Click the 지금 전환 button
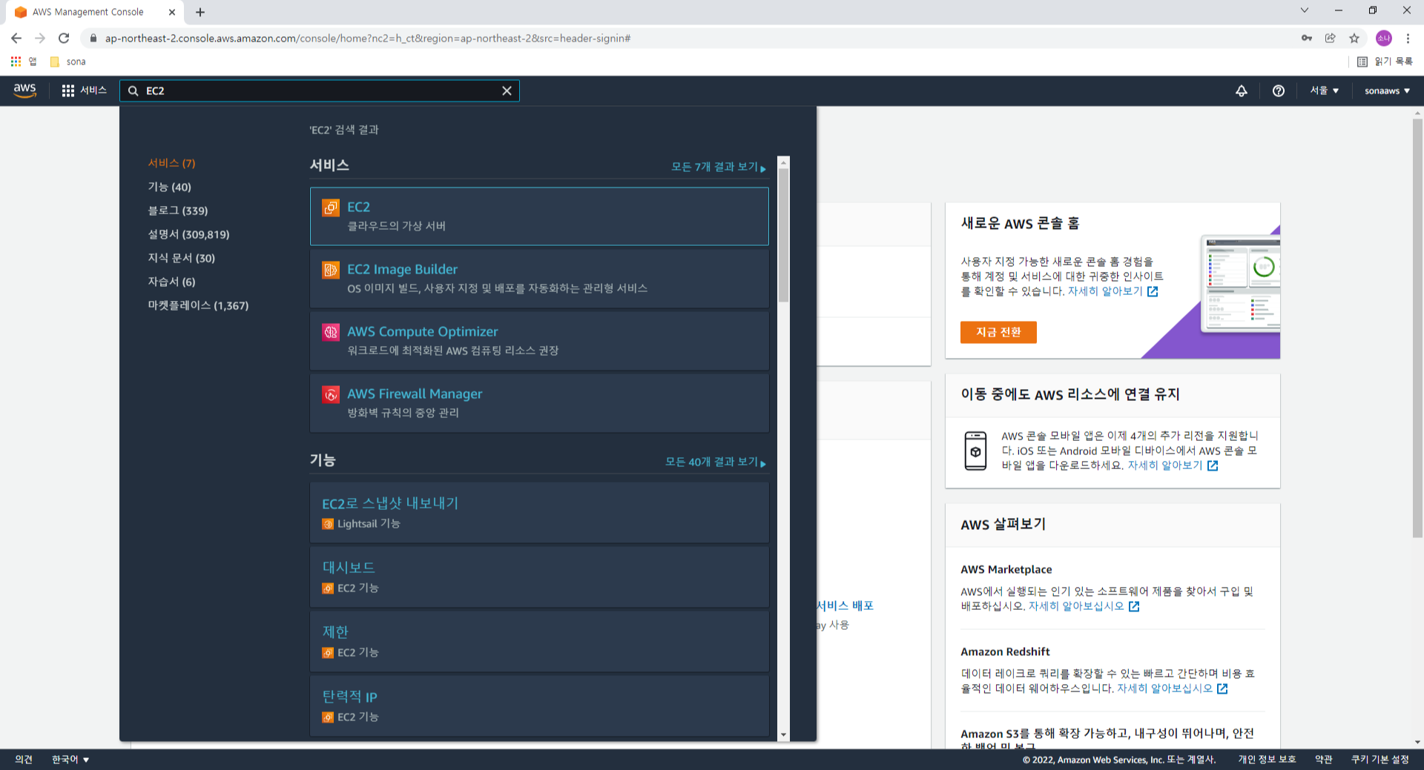The image size is (1424, 770). 998,332
